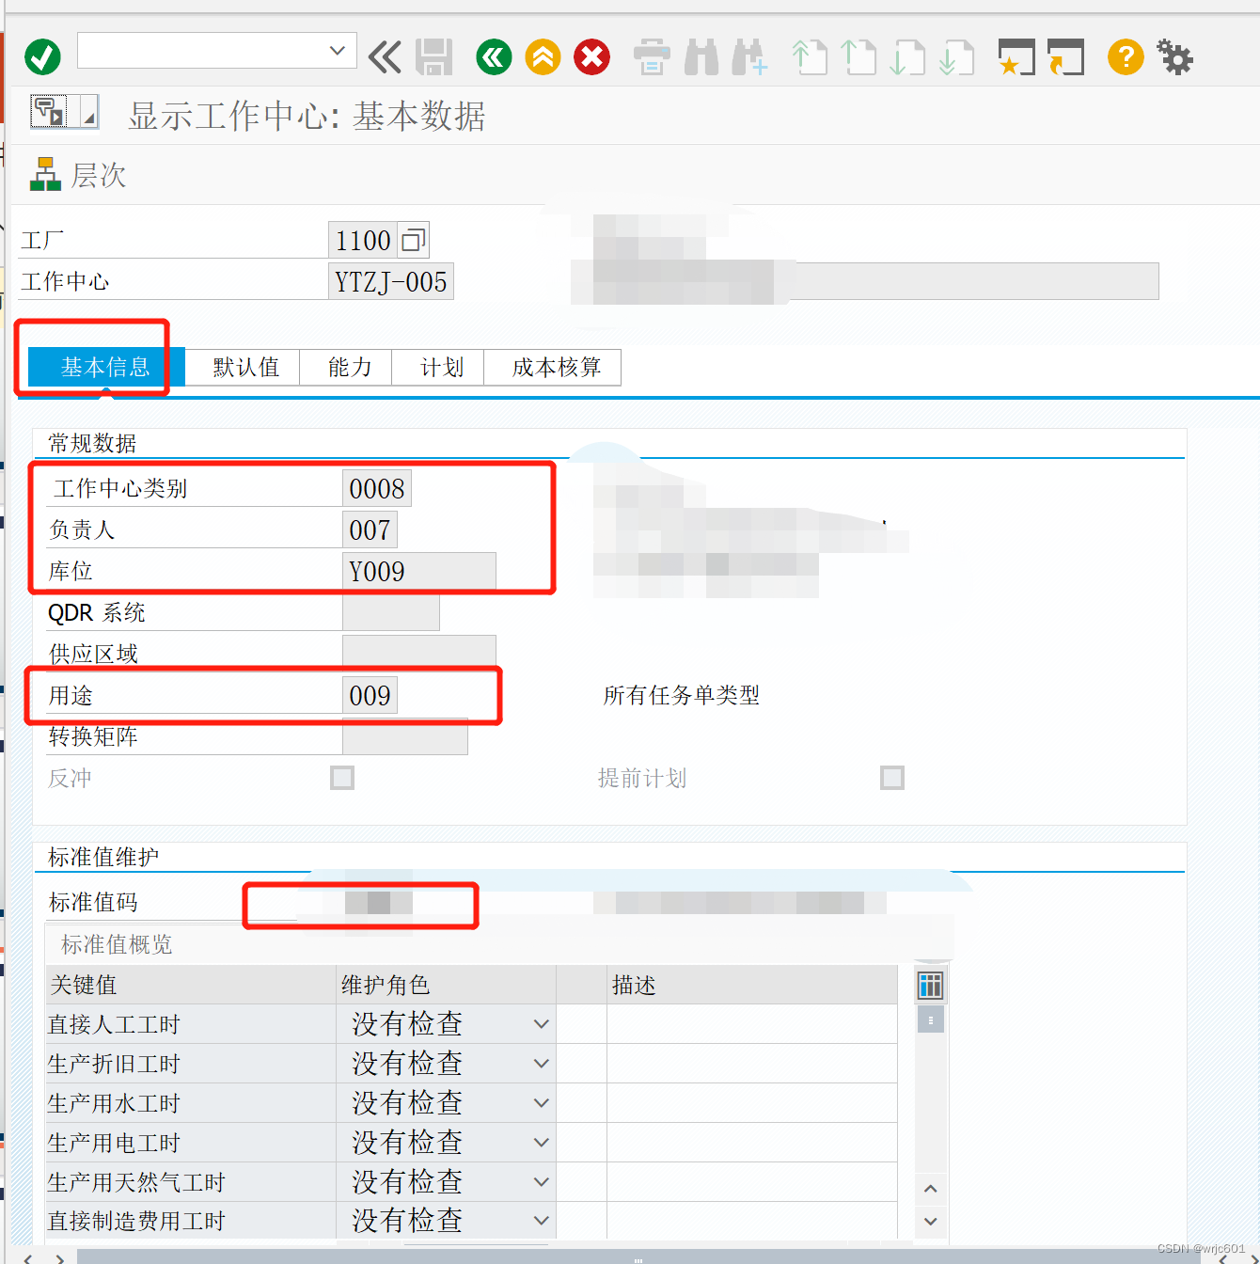
Task: Click the 工作中心类别 input field
Action: point(376,488)
